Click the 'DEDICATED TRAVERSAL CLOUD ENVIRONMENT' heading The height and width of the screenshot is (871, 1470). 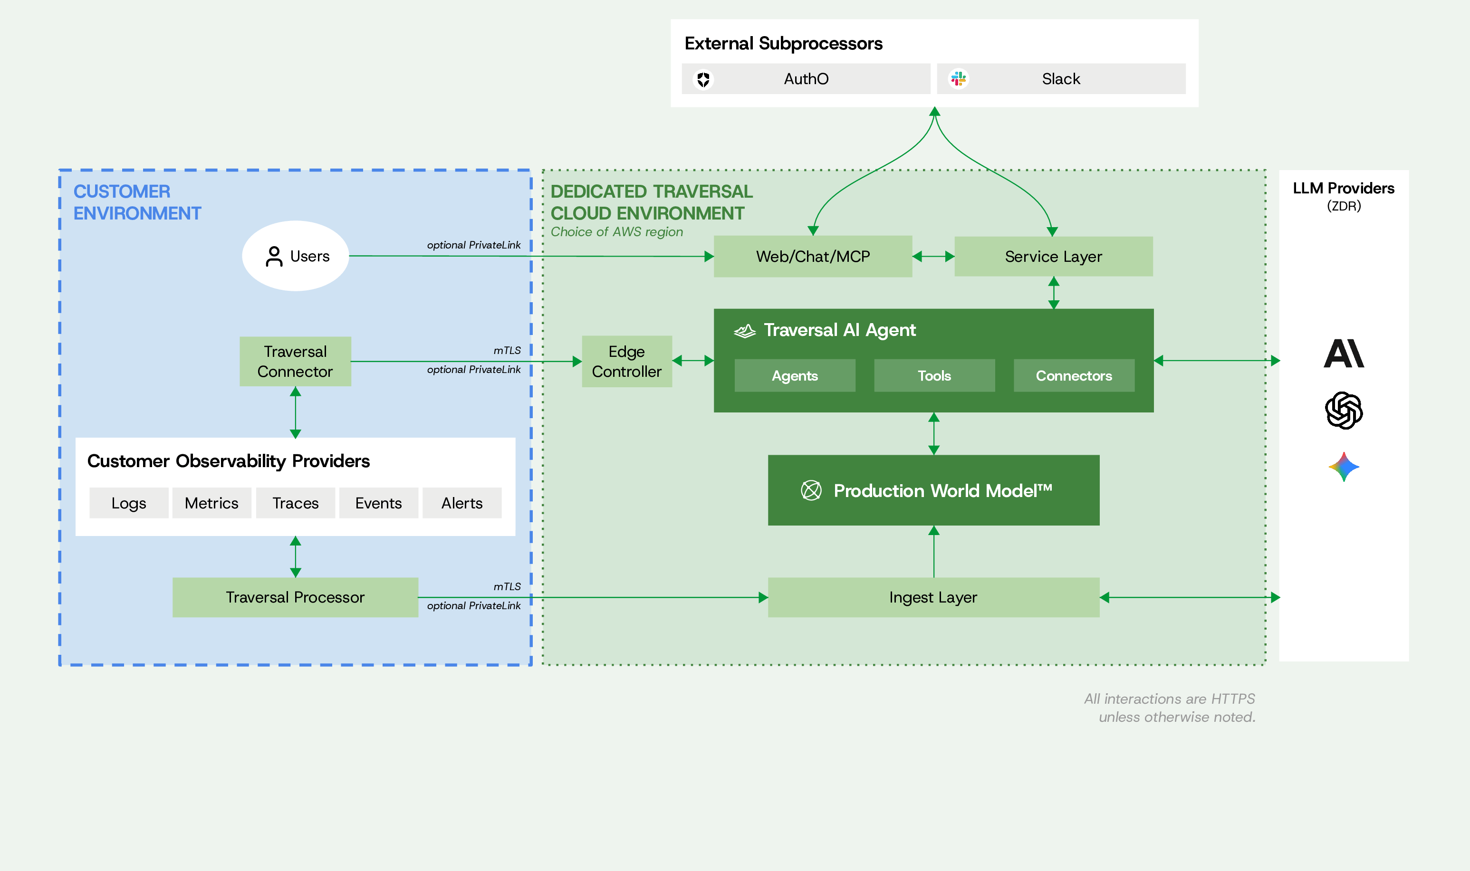652,202
